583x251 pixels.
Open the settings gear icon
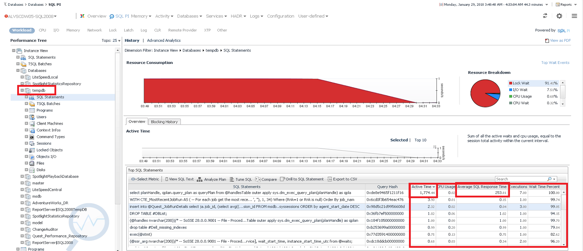(x=559, y=16)
